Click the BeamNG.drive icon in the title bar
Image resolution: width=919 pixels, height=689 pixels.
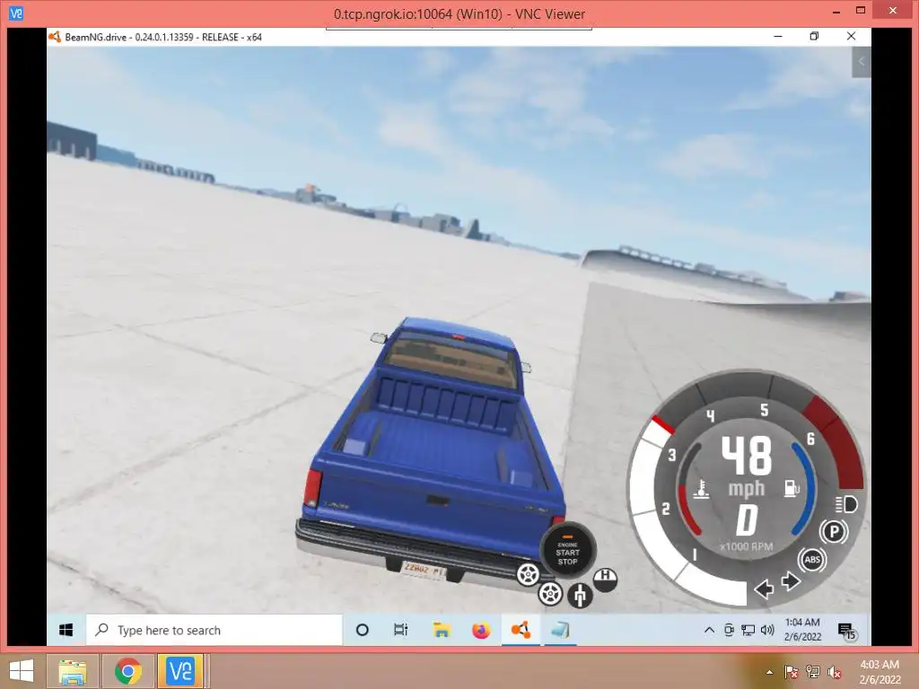pos(55,37)
